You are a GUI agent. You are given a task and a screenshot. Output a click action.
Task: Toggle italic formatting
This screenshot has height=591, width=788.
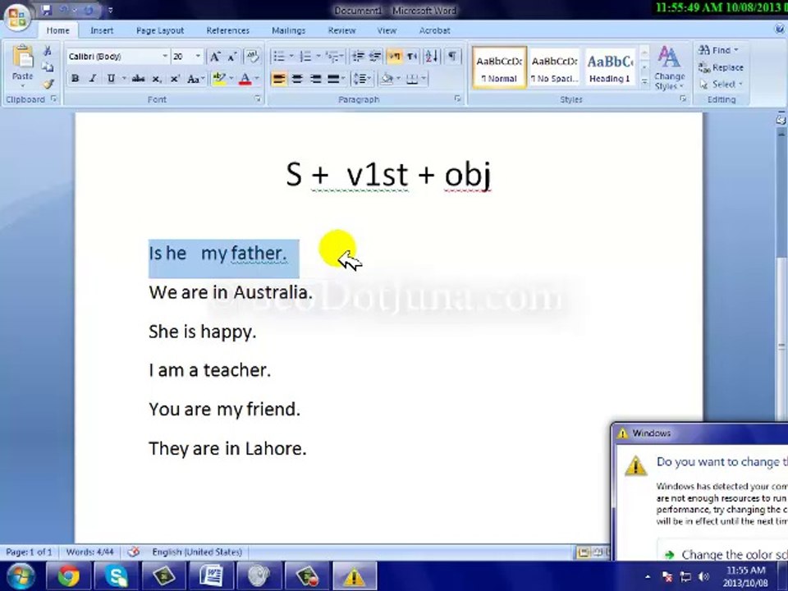[93, 79]
